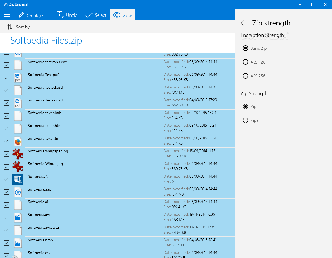The width and height of the screenshot is (332, 258).
Task: Click blank file icon for Softpedia test.mp3.ewc2
Action: pyautogui.click(x=18, y=65)
